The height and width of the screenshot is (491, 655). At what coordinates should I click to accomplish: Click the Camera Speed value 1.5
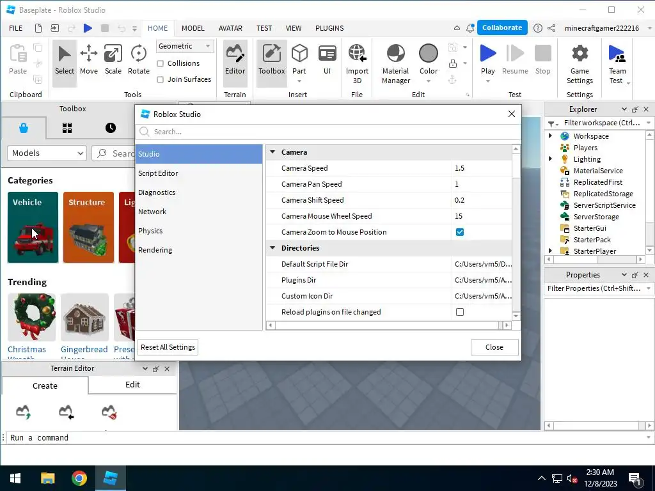click(481, 168)
